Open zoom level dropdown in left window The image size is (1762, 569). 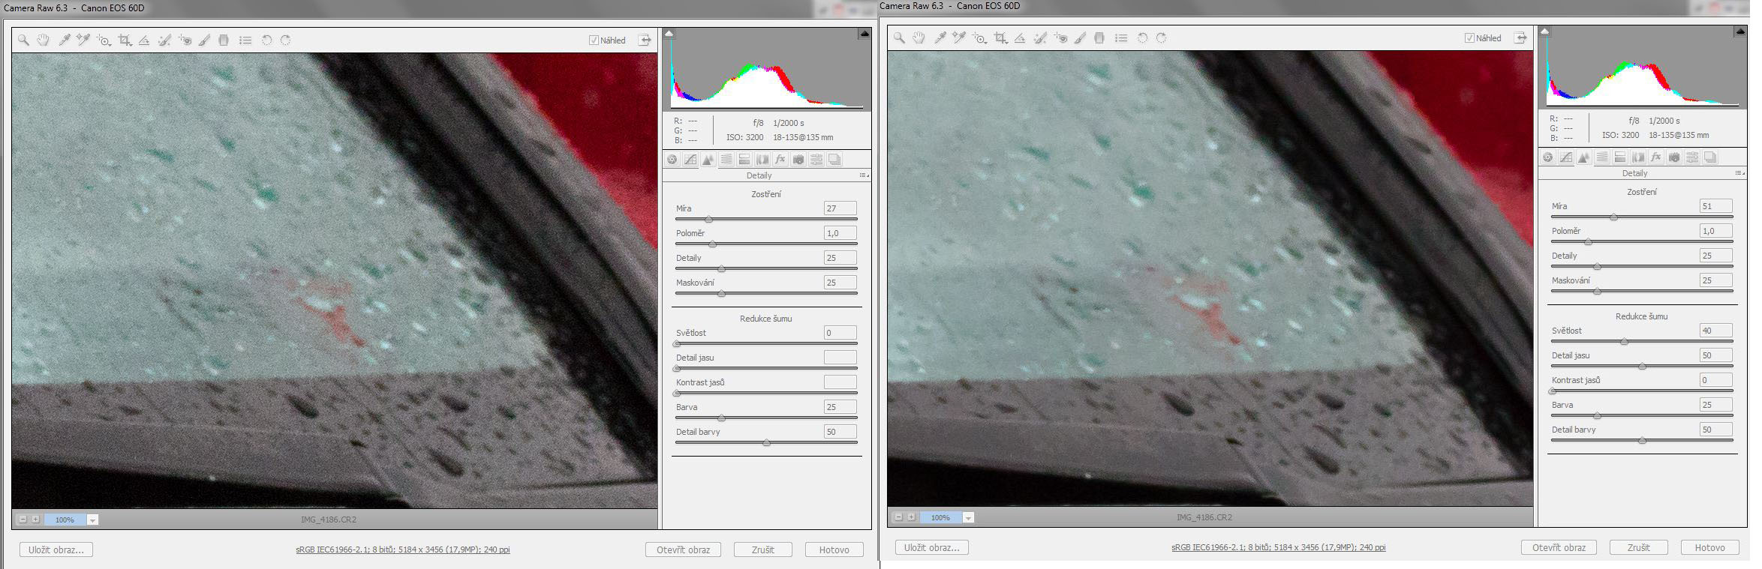coord(92,520)
